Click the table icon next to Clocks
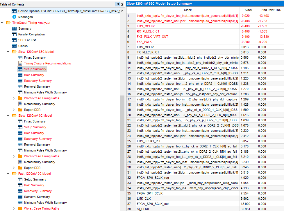The width and height of the screenshot is (284, 211). click(14, 46)
